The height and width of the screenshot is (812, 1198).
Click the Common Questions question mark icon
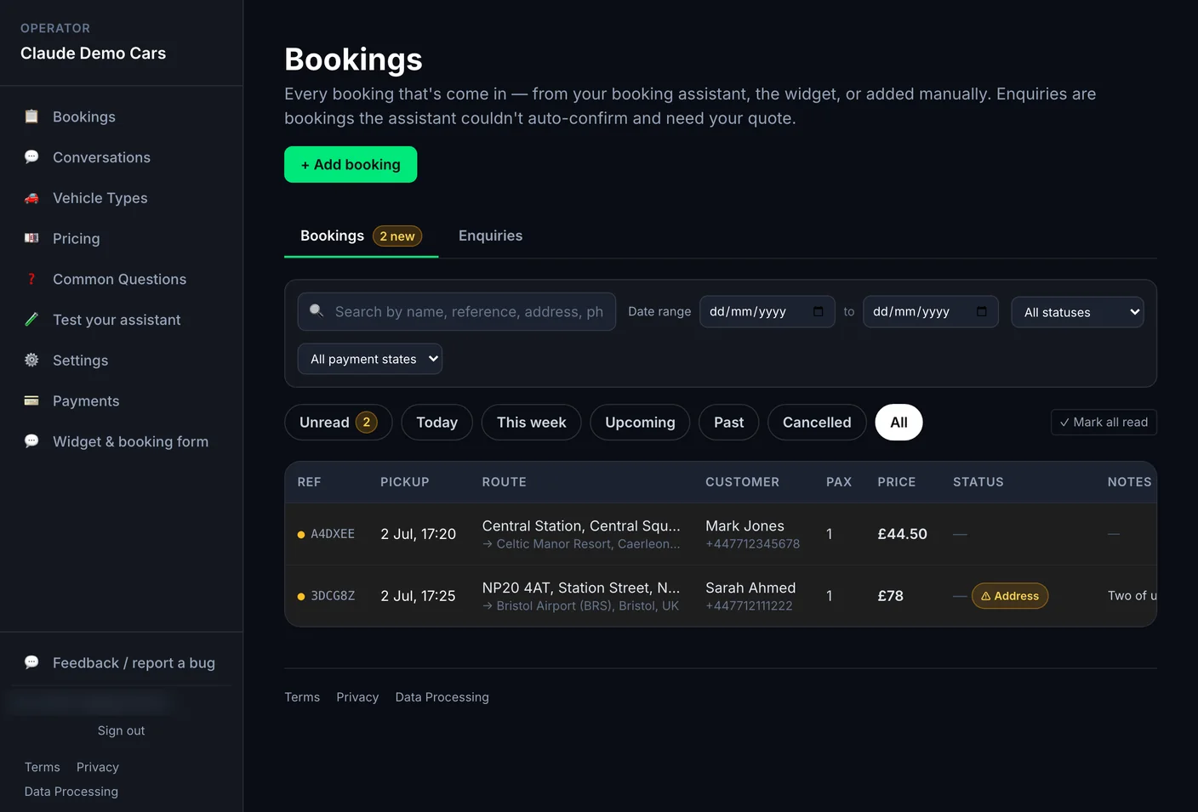(x=31, y=280)
